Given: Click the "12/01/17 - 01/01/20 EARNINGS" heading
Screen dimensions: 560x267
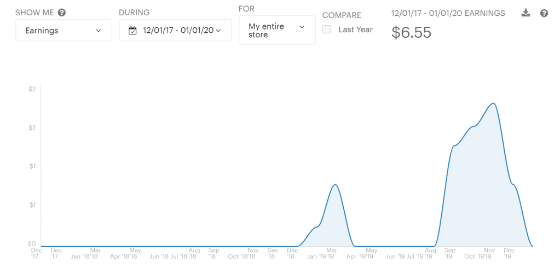Looking at the screenshot, I should click(x=448, y=13).
